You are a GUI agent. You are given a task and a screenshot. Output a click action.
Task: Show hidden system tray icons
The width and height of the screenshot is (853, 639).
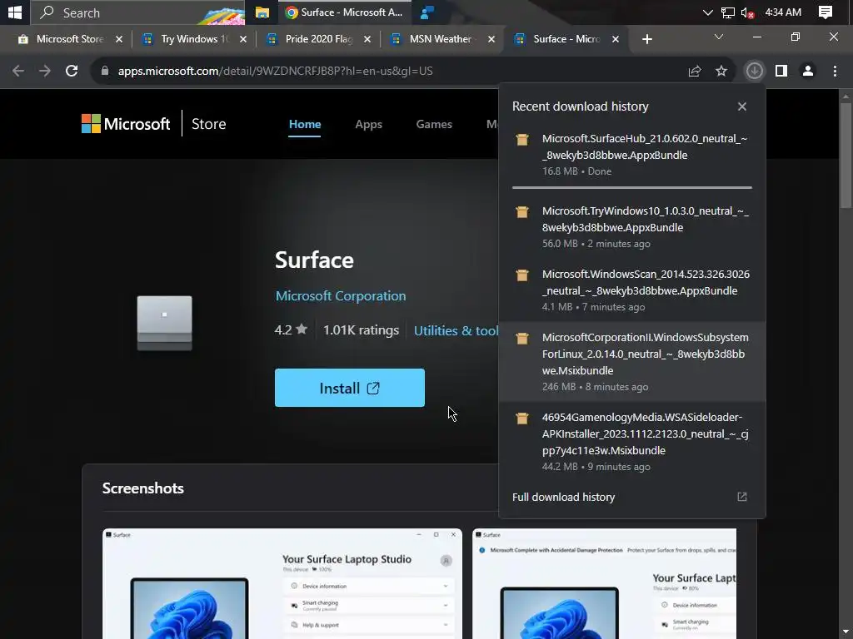(x=707, y=12)
